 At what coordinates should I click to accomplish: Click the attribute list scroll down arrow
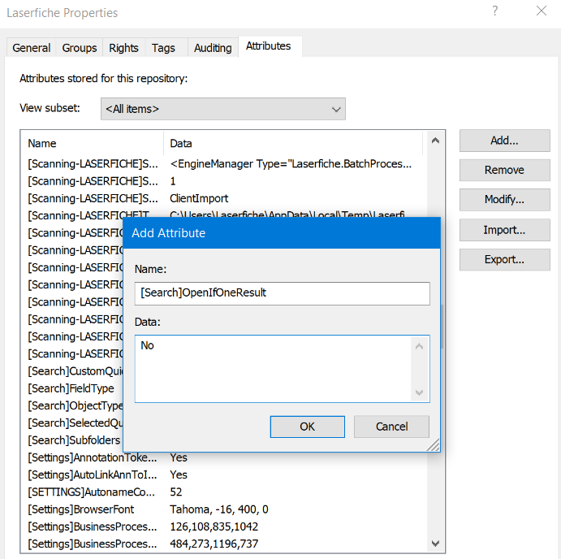click(435, 544)
